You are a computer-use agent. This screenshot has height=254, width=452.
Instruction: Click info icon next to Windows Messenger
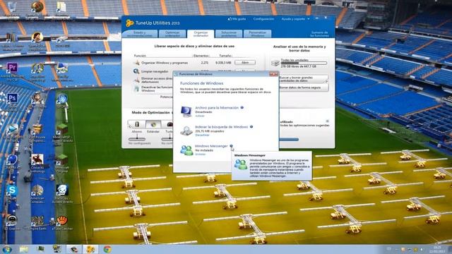coord(231,146)
